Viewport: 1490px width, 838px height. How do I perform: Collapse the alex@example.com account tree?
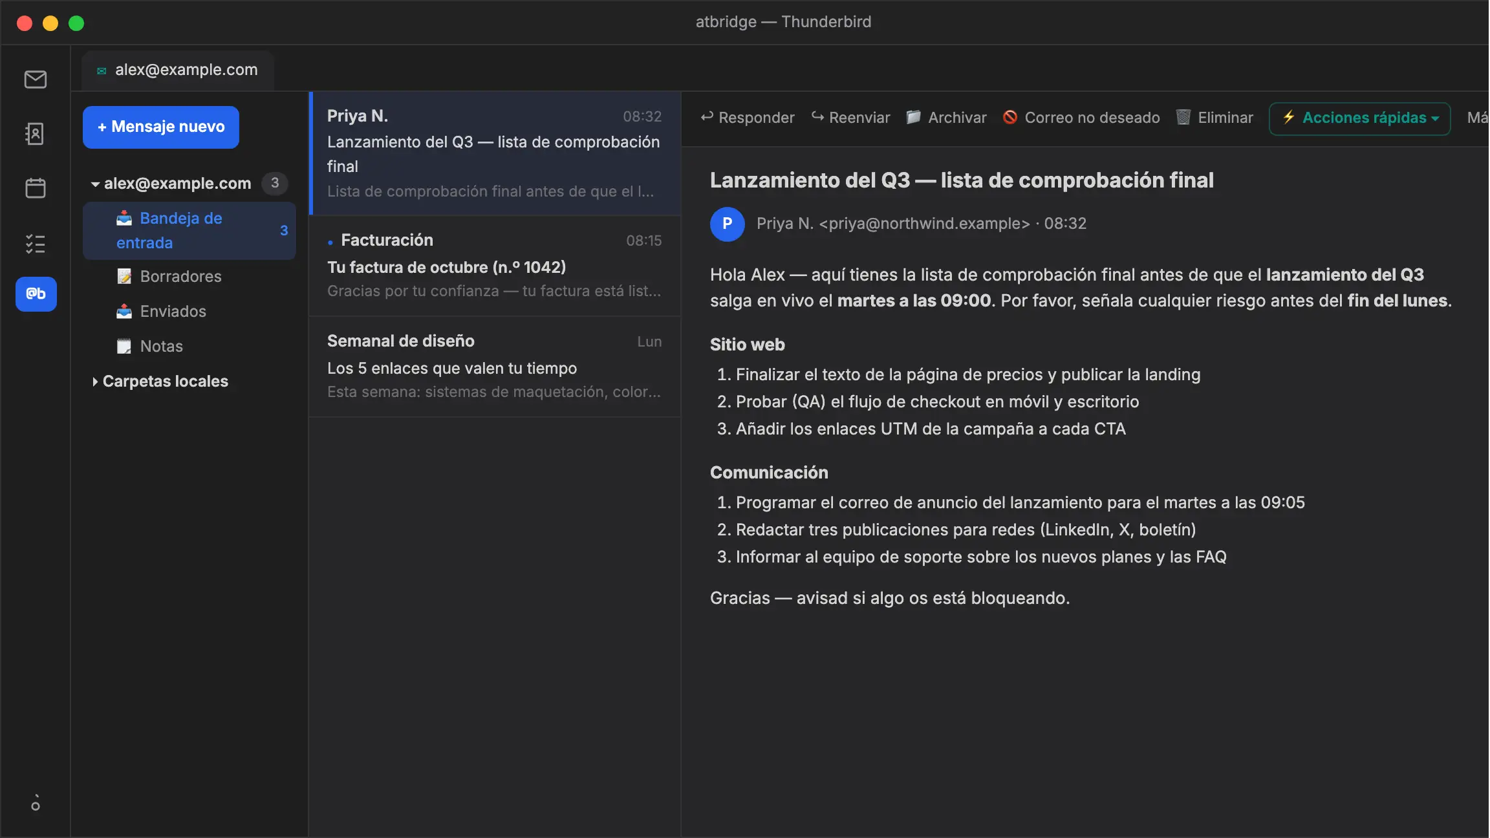point(95,184)
